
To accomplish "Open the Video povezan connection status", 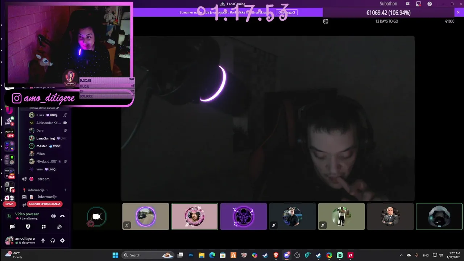I will [27, 214].
